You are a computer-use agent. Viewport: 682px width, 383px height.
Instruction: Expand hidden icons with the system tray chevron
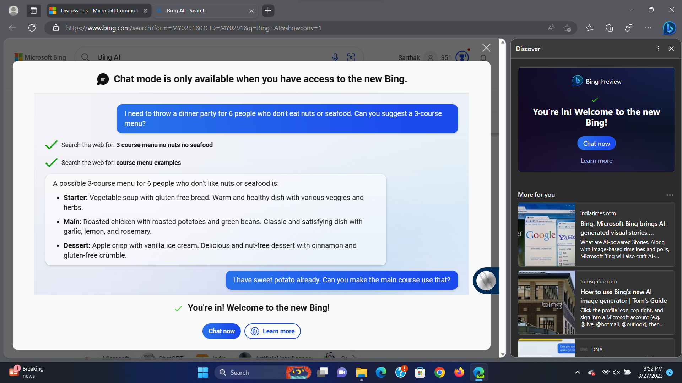pyautogui.click(x=578, y=372)
